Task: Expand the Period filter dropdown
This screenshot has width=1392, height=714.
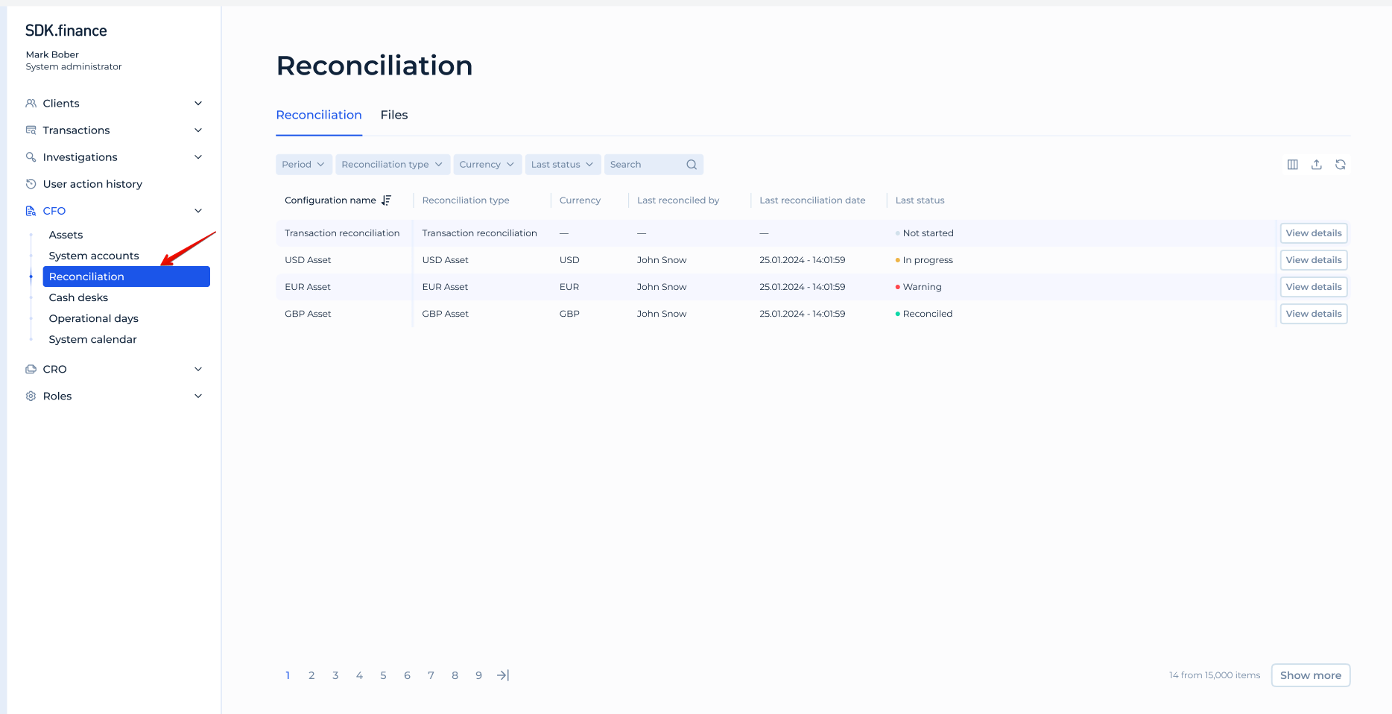Action: coord(303,164)
